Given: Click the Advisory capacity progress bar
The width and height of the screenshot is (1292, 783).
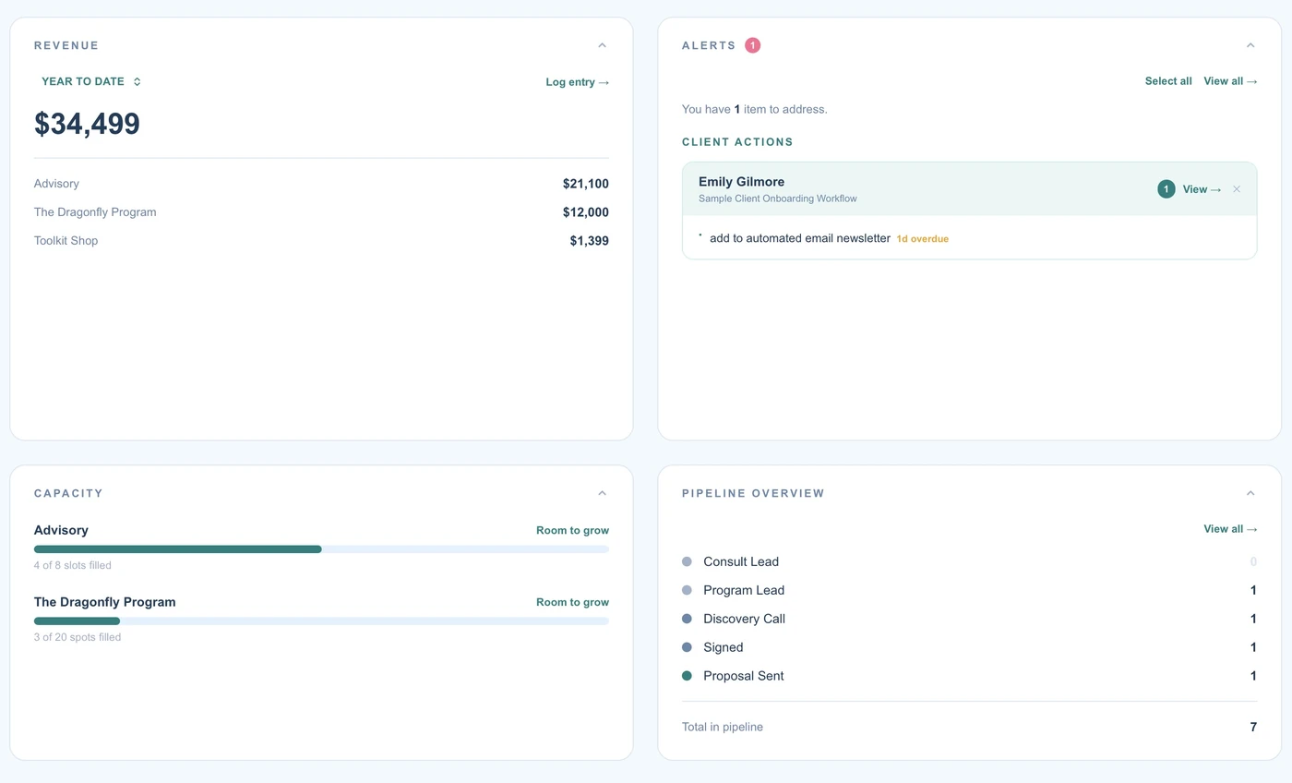Looking at the screenshot, I should 321,549.
